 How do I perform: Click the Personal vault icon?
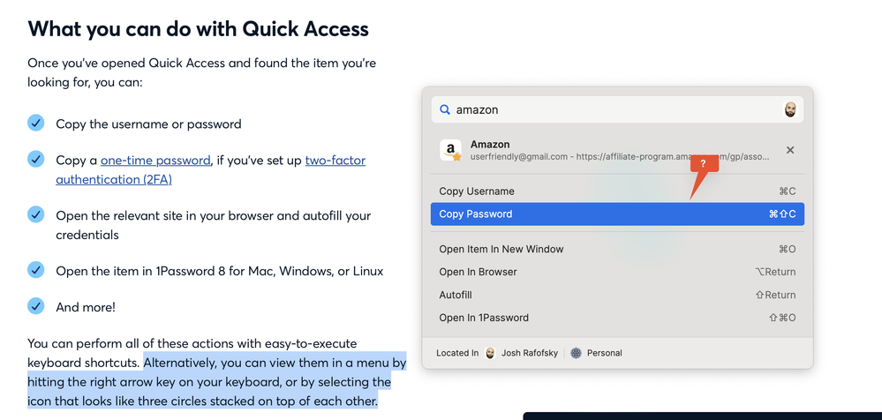point(576,353)
